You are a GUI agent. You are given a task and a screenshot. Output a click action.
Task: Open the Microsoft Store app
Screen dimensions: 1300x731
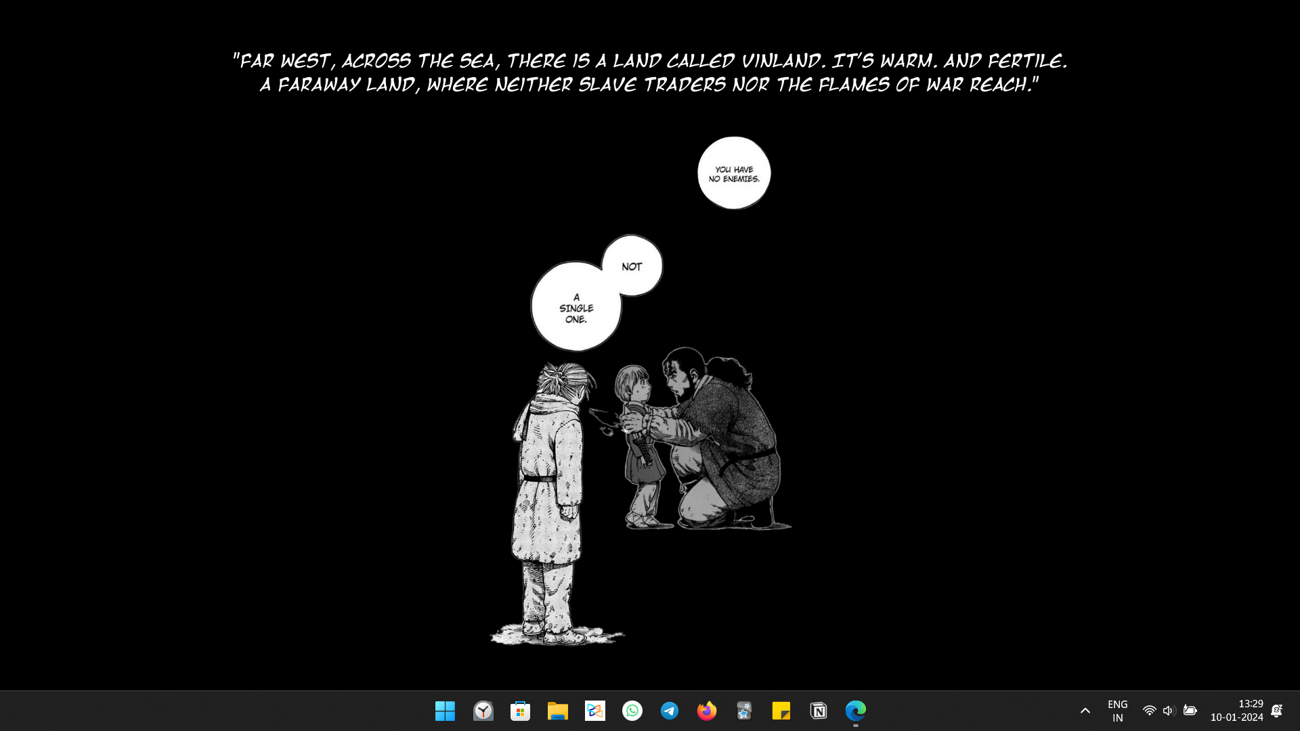(520, 711)
